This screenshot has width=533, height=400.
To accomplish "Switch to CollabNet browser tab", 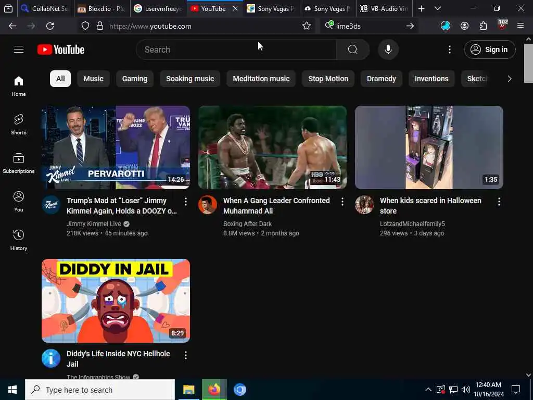I will (45, 9).
